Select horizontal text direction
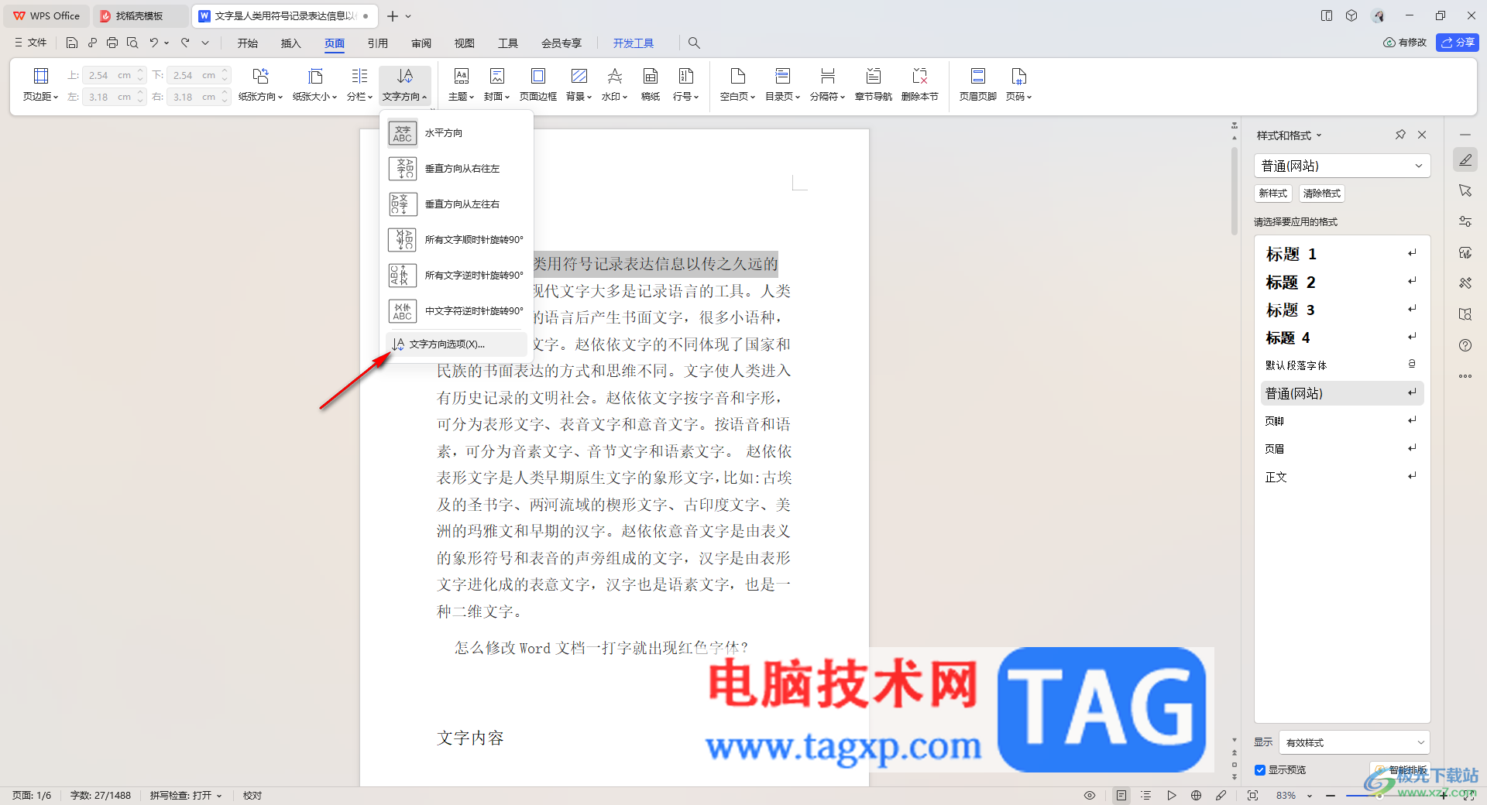This screenshot has width=1487, height=805. pyautogui.click(x=457, y=133)
